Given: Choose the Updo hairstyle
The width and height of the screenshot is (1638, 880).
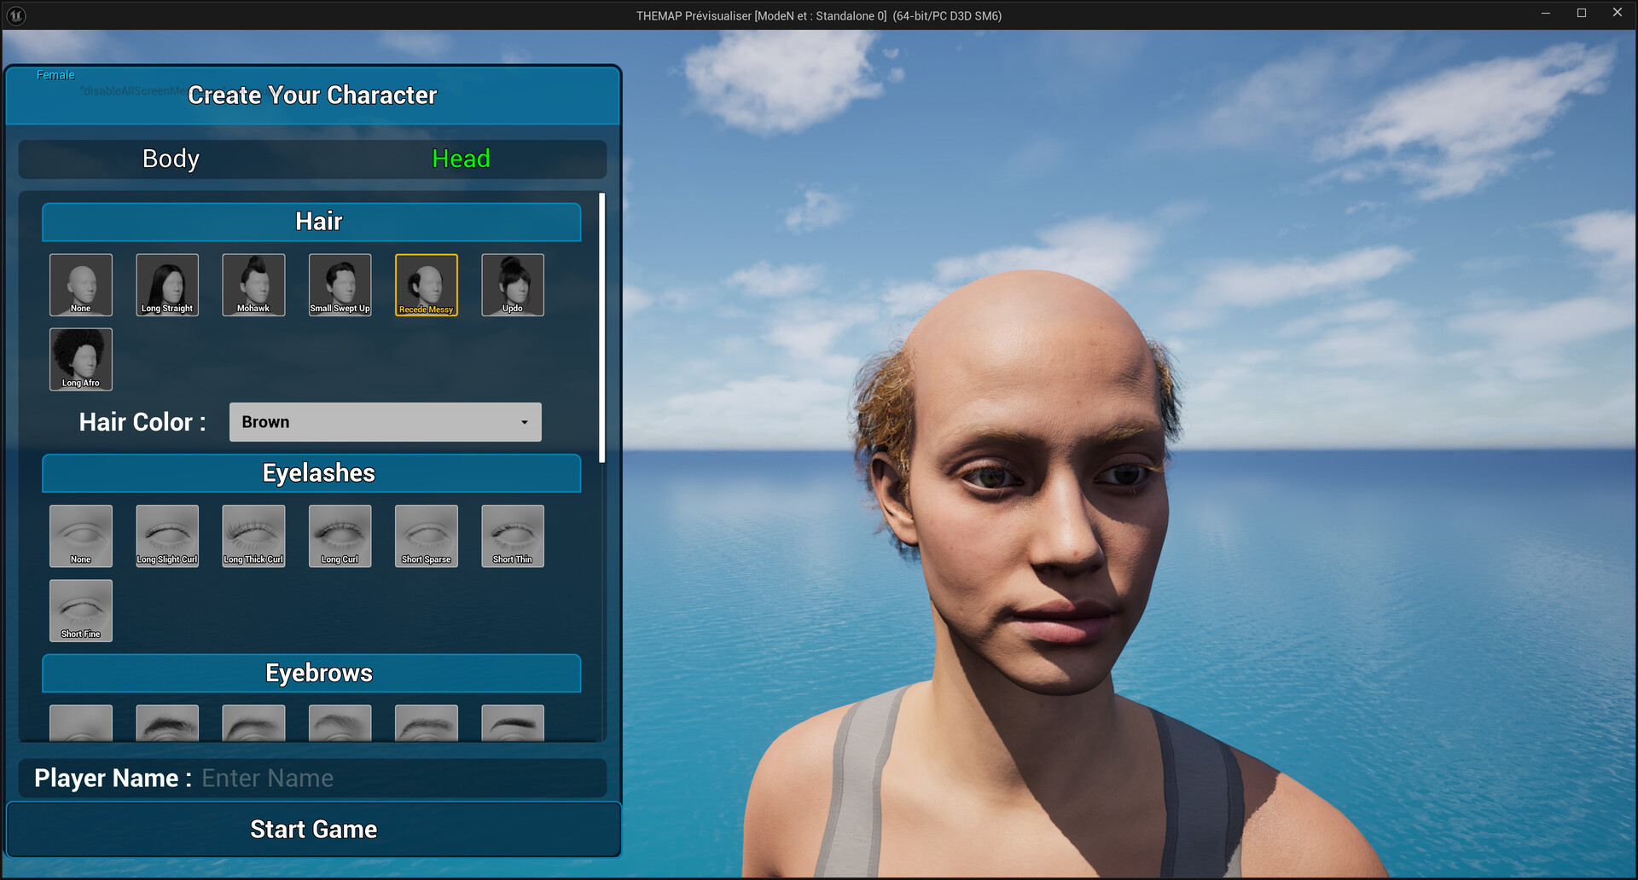Looking at the screenshot, I should (512, 285).
